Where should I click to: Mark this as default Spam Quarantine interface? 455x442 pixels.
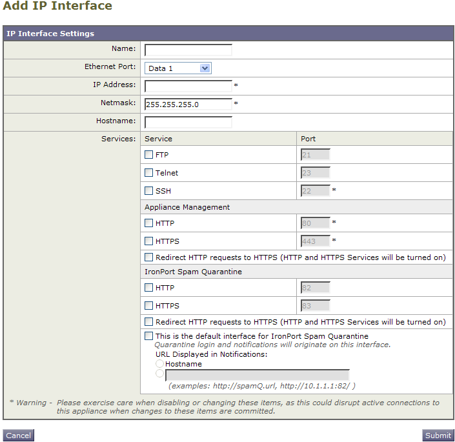(148, 336)
